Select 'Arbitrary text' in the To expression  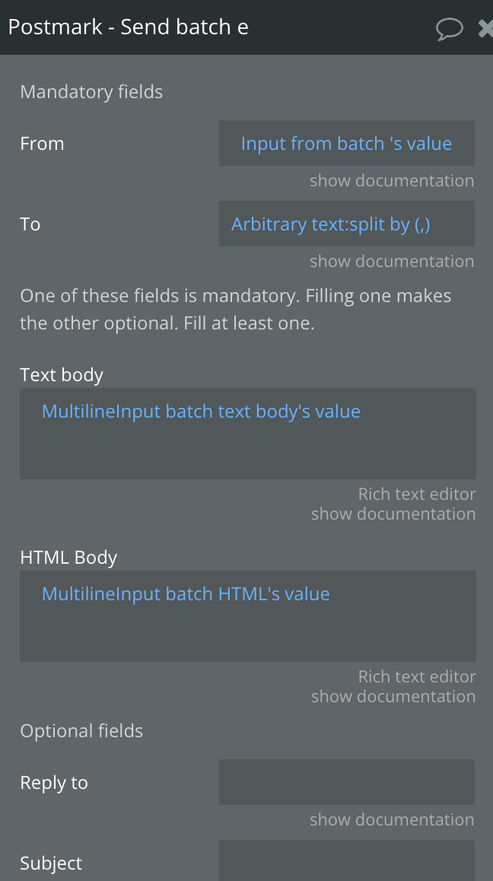pyautogui.click(x=269, y=224)
